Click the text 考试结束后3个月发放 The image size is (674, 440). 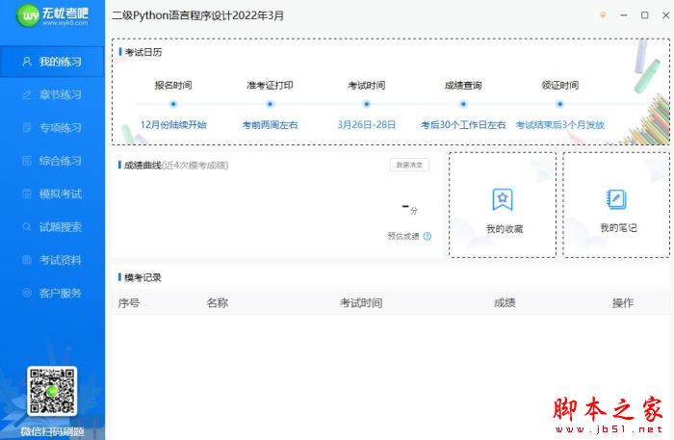click(560, 125)
